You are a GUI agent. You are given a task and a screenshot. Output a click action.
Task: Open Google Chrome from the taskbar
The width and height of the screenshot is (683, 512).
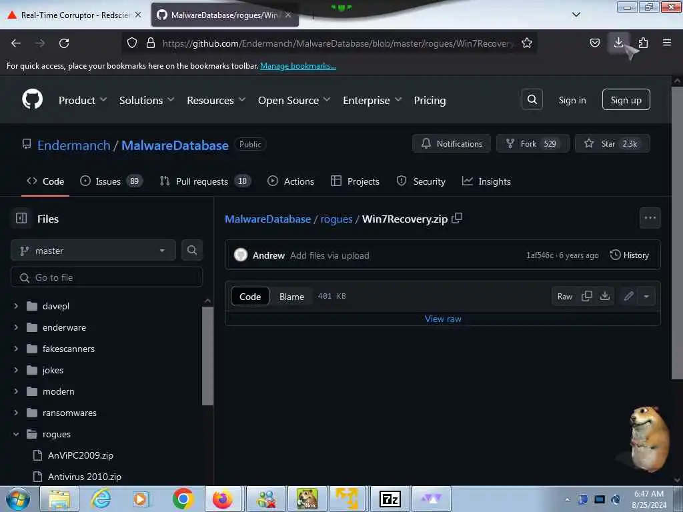click(183, 499)
